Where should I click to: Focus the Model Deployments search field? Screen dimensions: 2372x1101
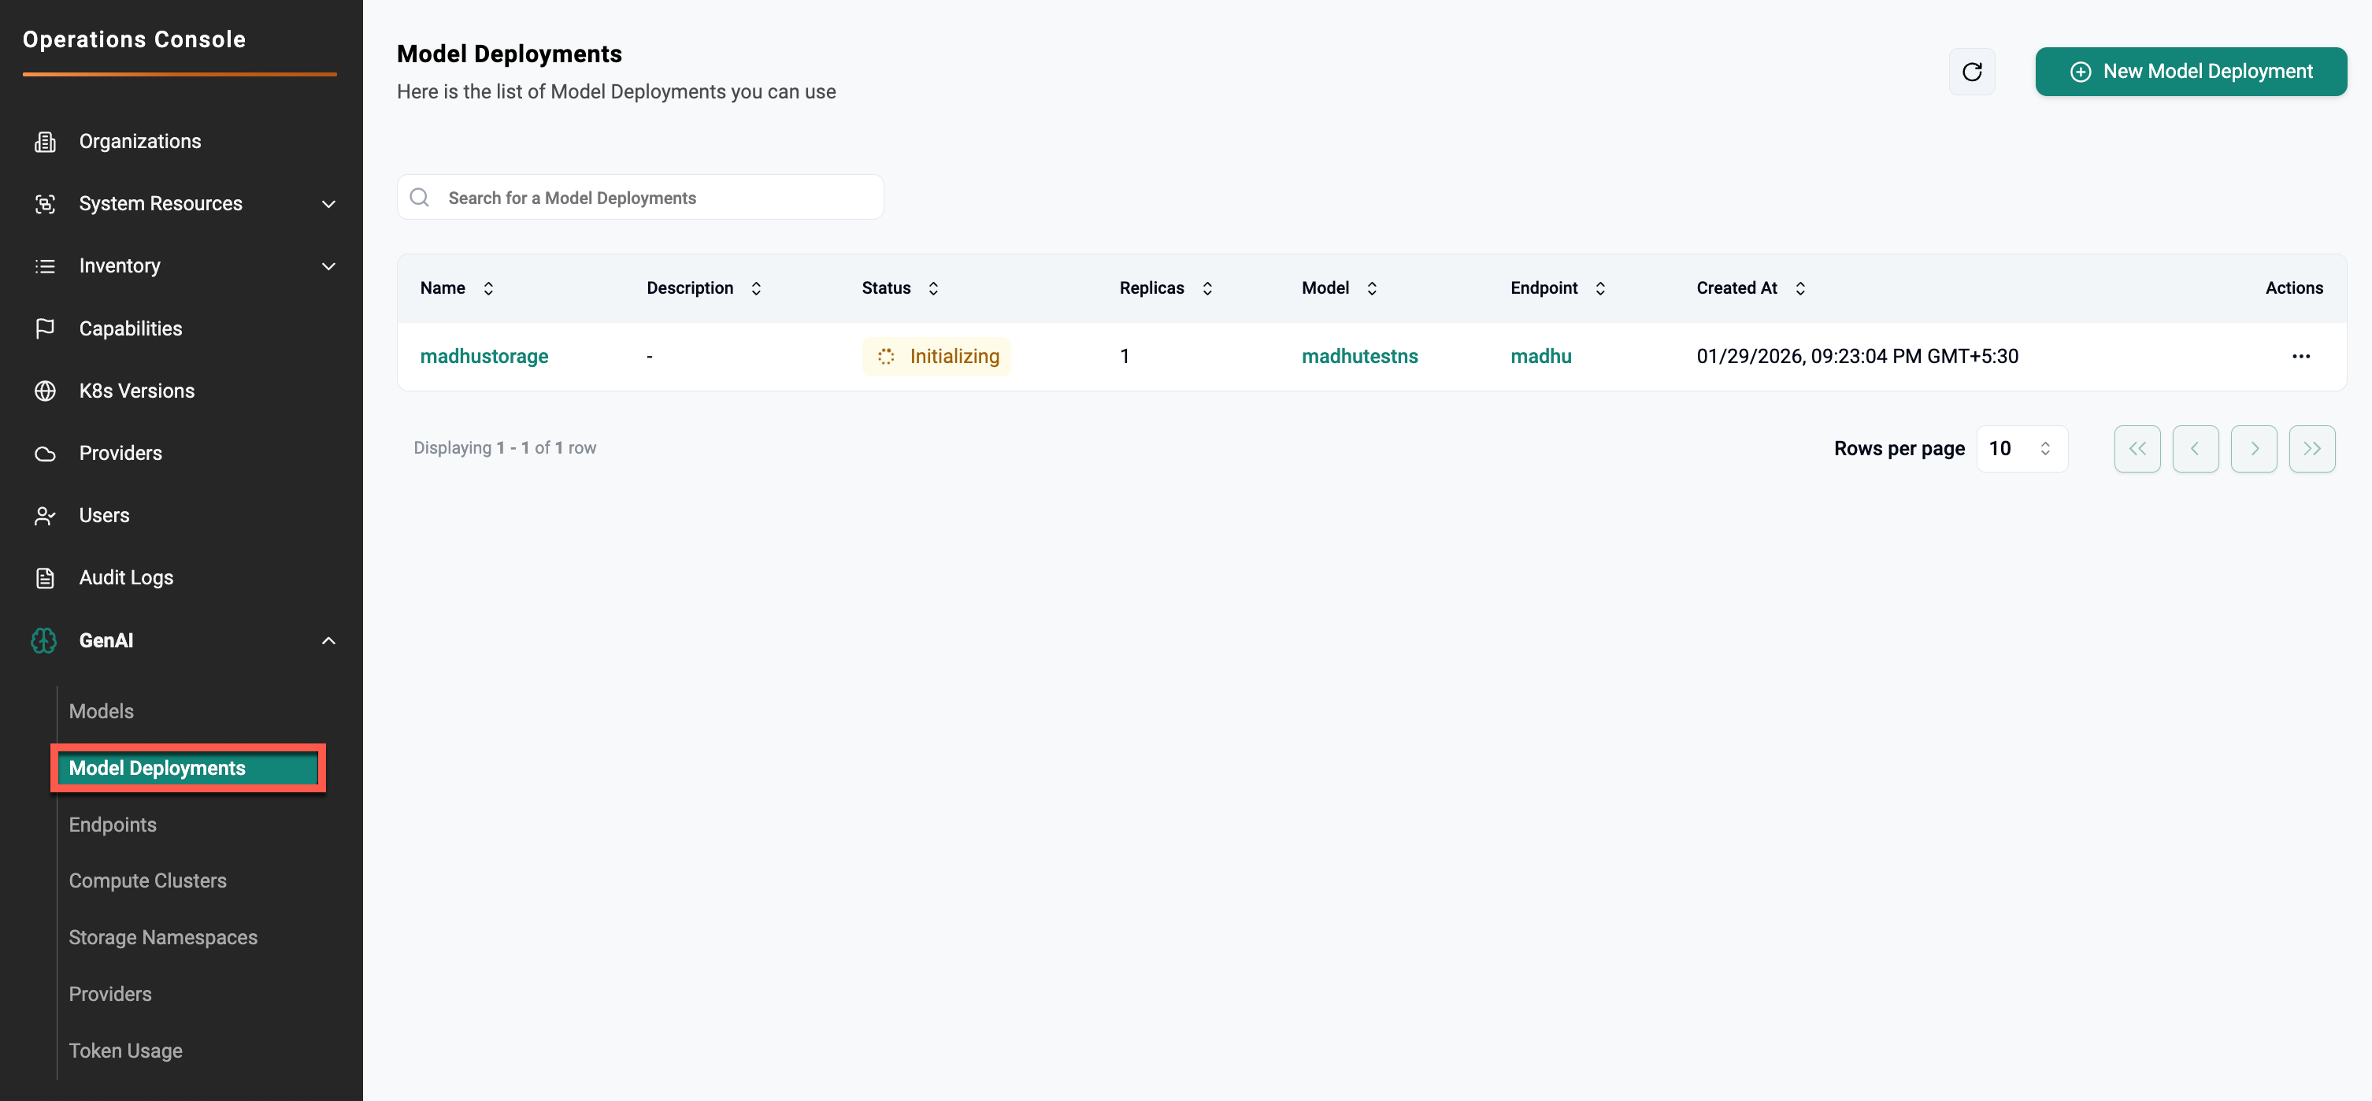[654, 198]
